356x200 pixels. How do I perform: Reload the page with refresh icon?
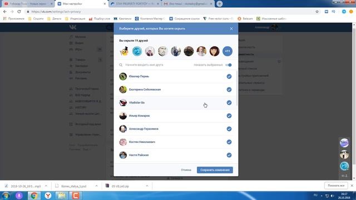pos(19,12)
